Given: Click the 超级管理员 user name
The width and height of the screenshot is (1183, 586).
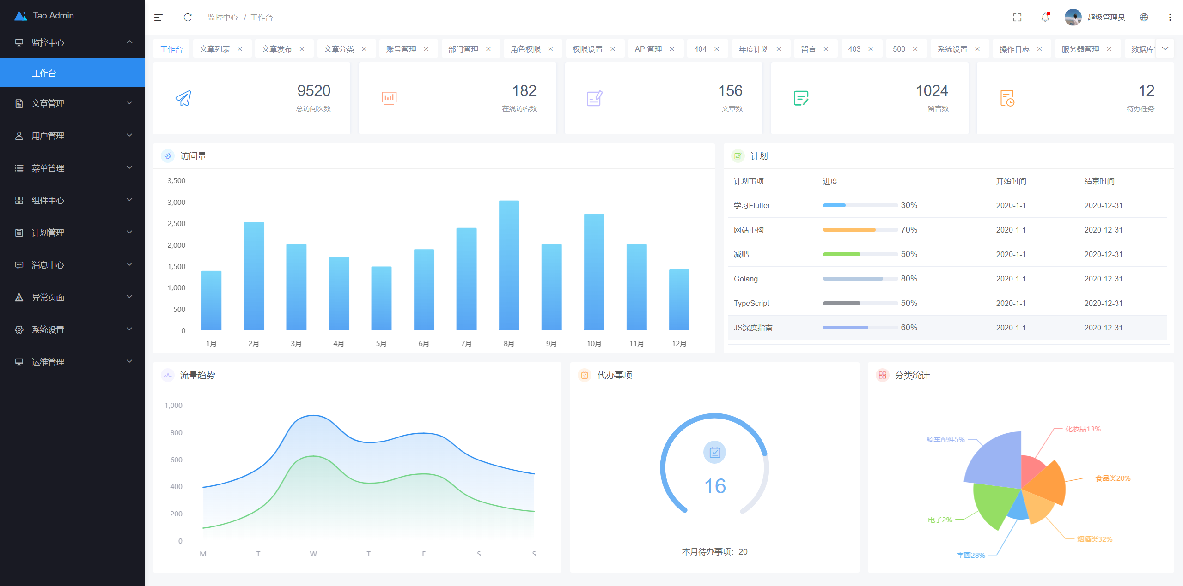Looking at the screenshot, I should pyautogui.click(x=1106, y=18).
